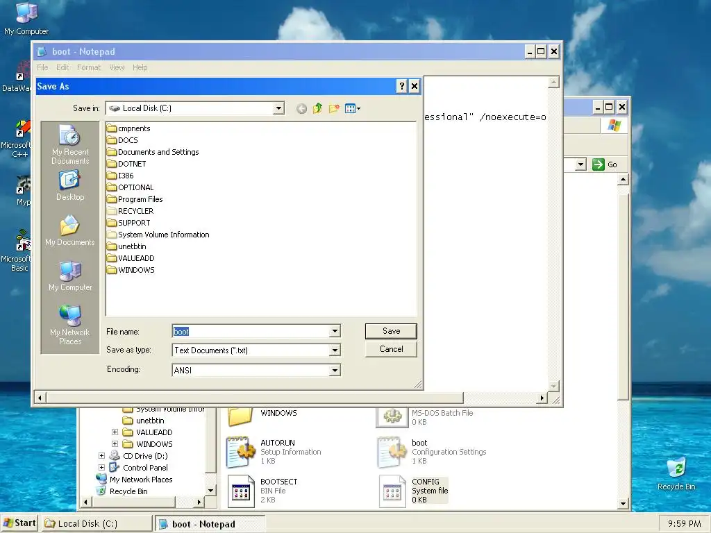The height and width of the screenshot is (533, 711).
Task: Click Notepad horizontal scrollbar left arrow
Action: [40, 398]
